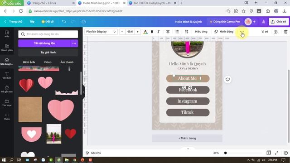Switch to the Video tab
This screenshot has height=163, width=290.
(x=48, y=62)
